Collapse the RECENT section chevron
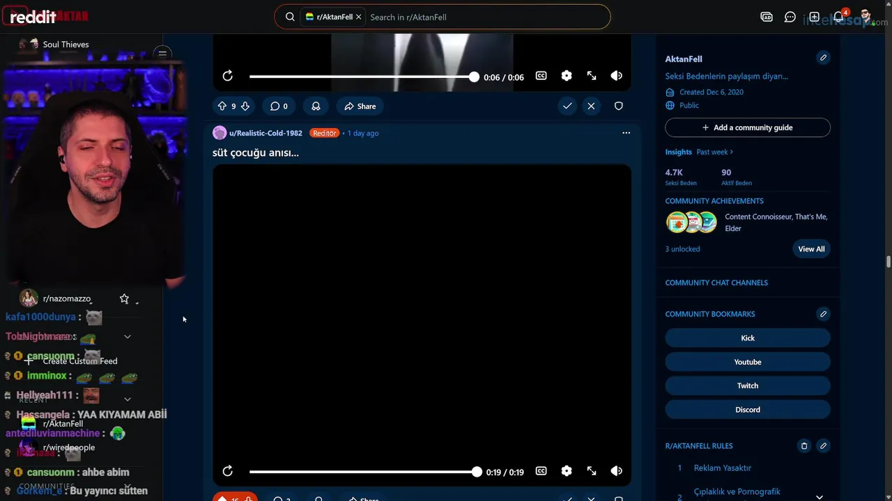 pyautogui.click(x=128, y=399)
